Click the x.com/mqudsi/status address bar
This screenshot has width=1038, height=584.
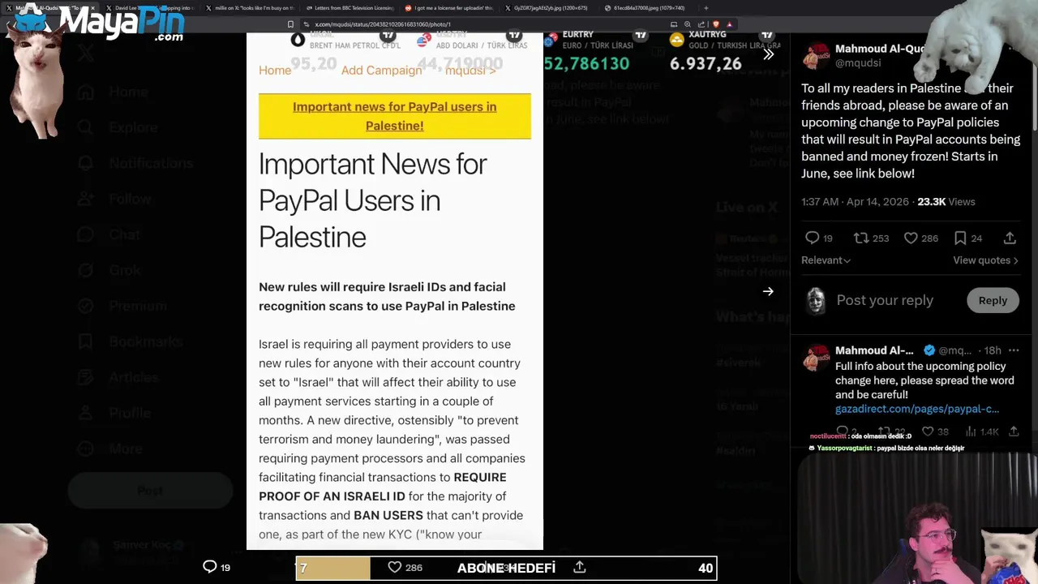[478, 24]
